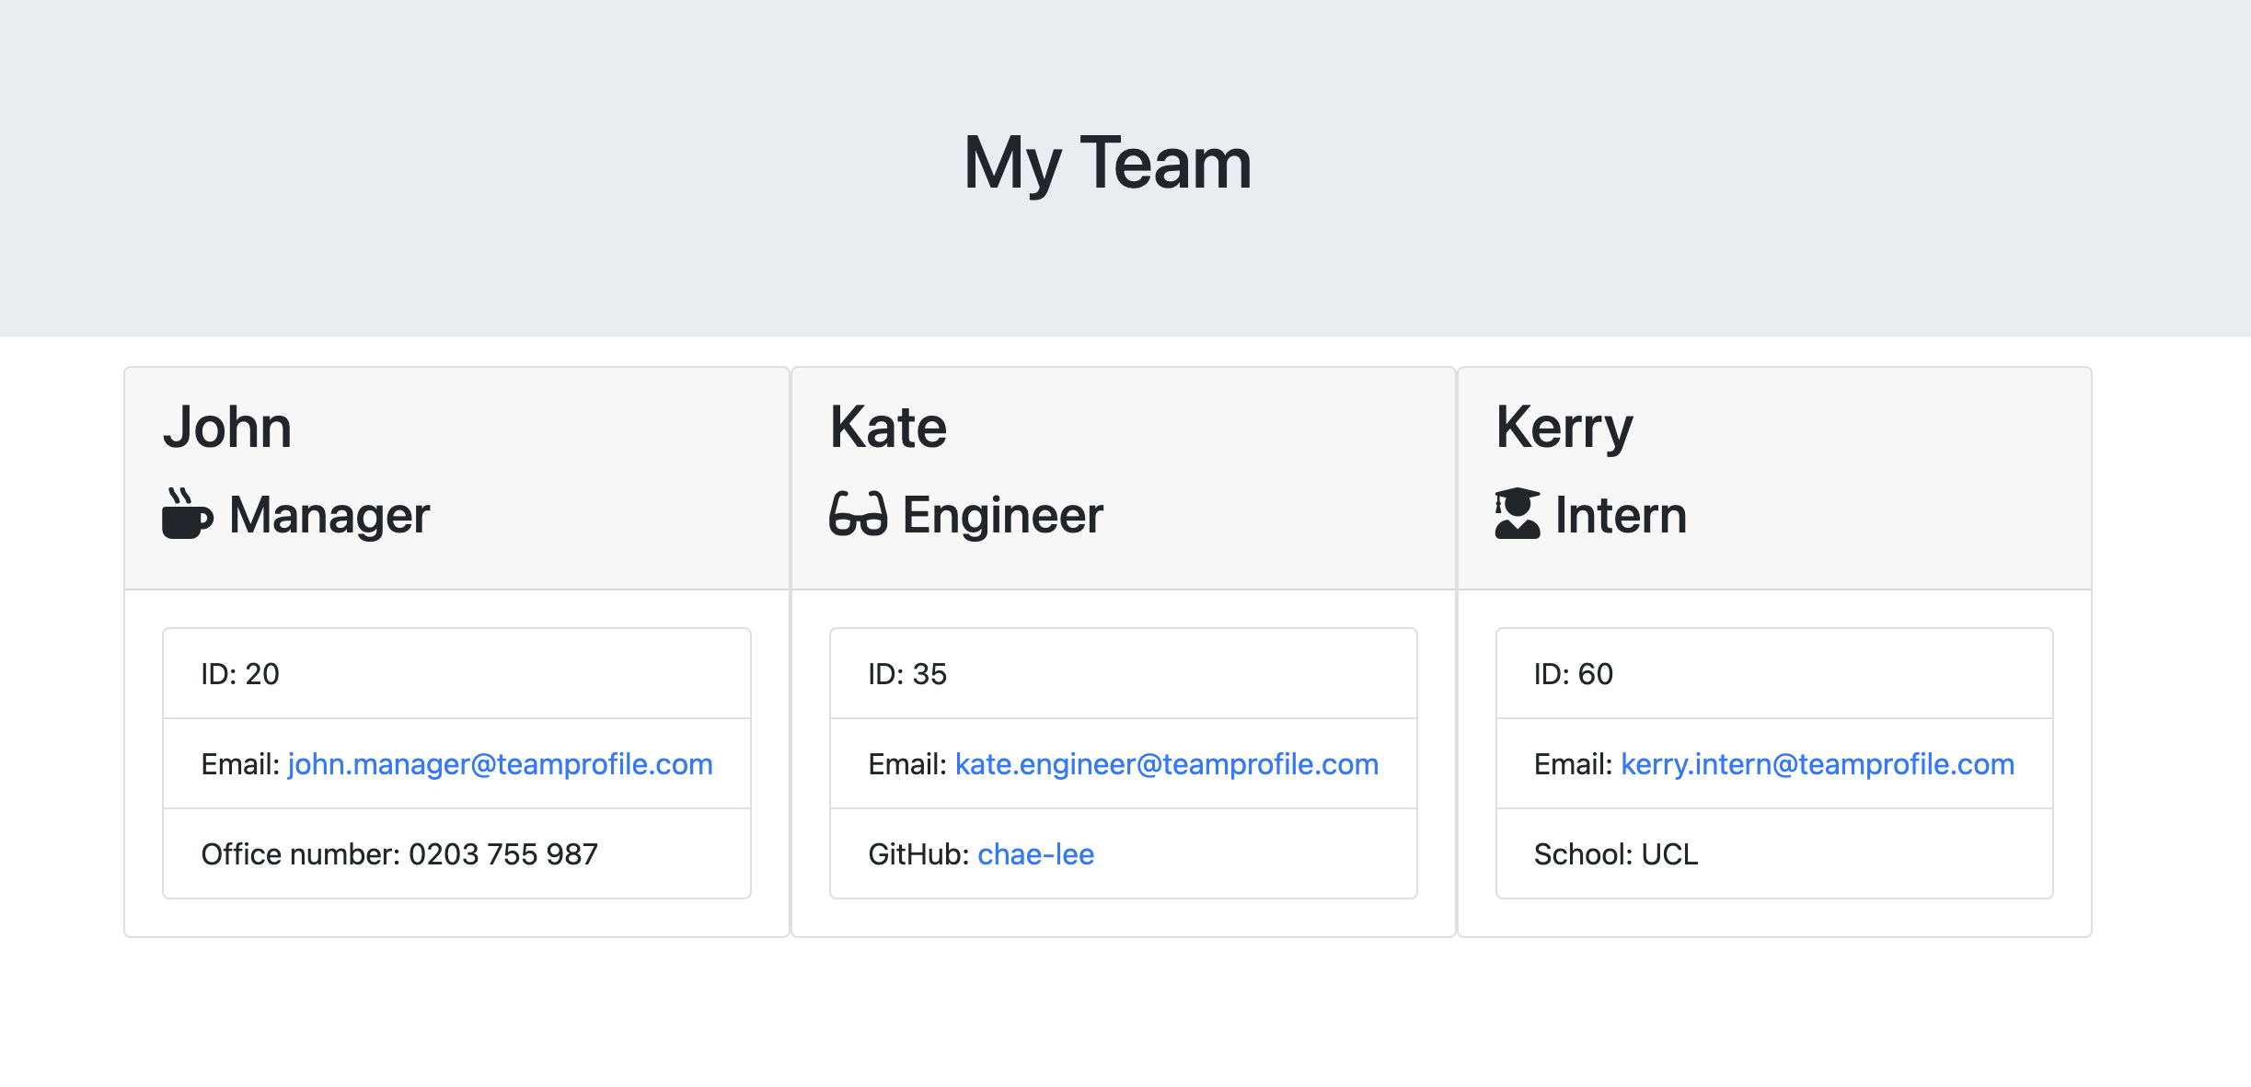Click Office number: 0203 755 987 row

(x=456, y=854)
